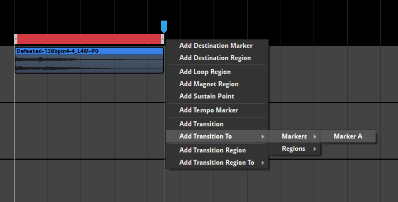Click the right handle of red region
This screenshot has width=398, height=202.
click(163, 39)
